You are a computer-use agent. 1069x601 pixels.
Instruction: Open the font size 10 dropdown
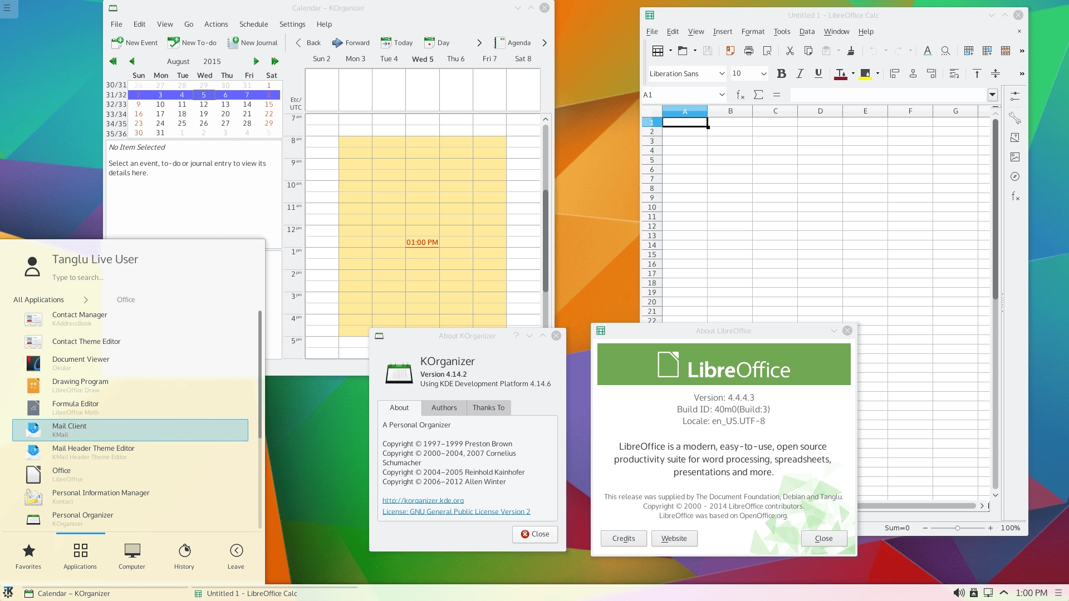click(763, 73)
